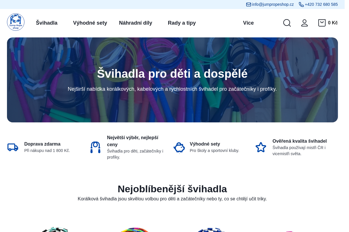The width and height of the screenshot is (349, 232).
Task: Open the Rady a tipy menu
Action: (182, 23)
